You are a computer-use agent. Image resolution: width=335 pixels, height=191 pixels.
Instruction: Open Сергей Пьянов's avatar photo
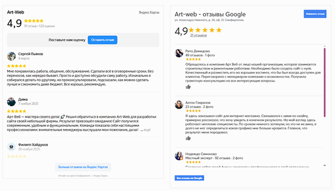[11, 56]
